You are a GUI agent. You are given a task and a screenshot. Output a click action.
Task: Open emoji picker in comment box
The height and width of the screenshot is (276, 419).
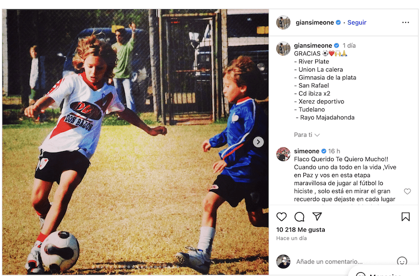pyautogui.click(x=402, y=261)
